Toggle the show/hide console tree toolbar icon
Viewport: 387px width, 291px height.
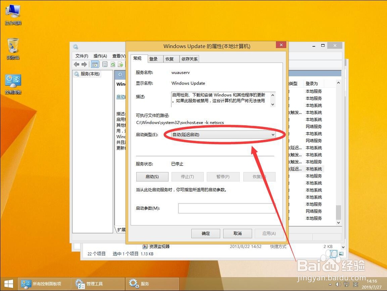95,64
